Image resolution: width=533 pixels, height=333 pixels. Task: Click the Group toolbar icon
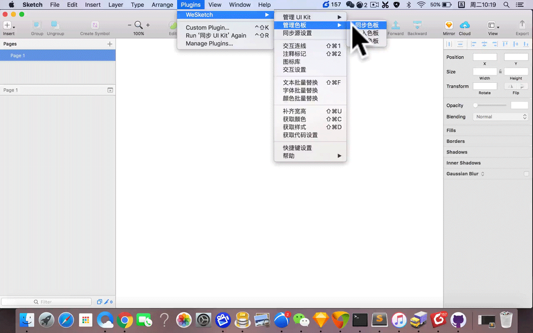pyautogui.click(x=37, y=25)
